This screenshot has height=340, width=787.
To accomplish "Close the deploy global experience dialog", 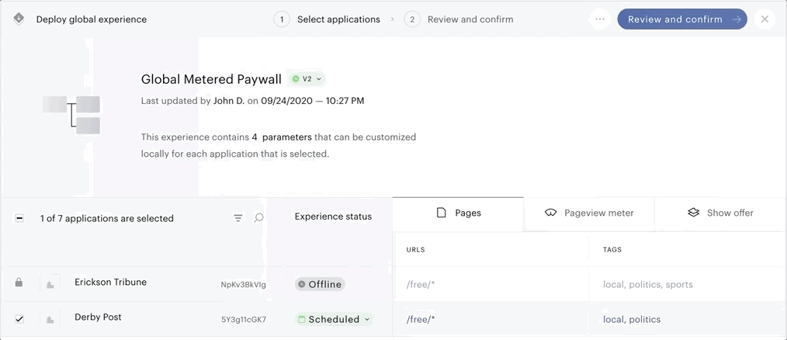I will click(764, 19).
